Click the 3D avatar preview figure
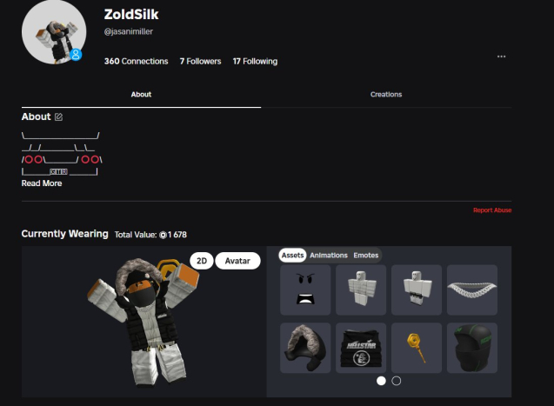 (144, 322)
